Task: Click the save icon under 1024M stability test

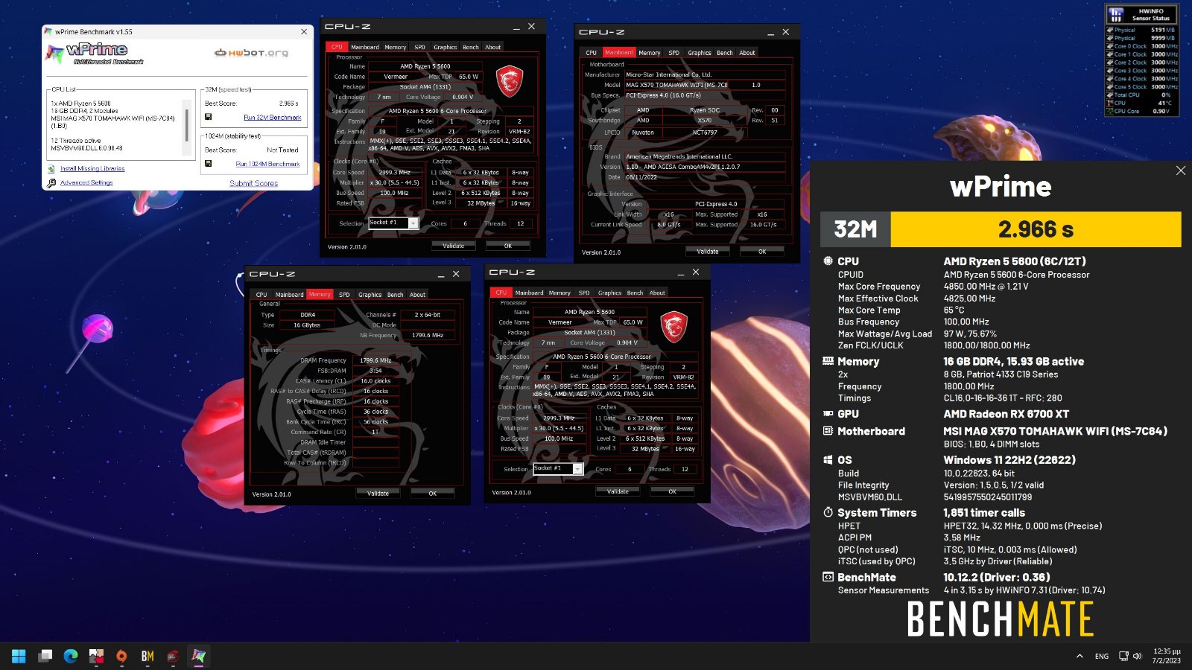Action: pos(208,163)
